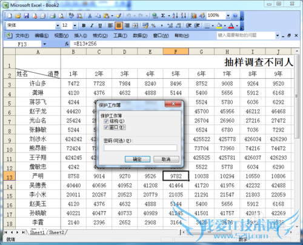Copy using the toolbar Copy icon
The image size is (303, 245).
(x=98, y=16)
